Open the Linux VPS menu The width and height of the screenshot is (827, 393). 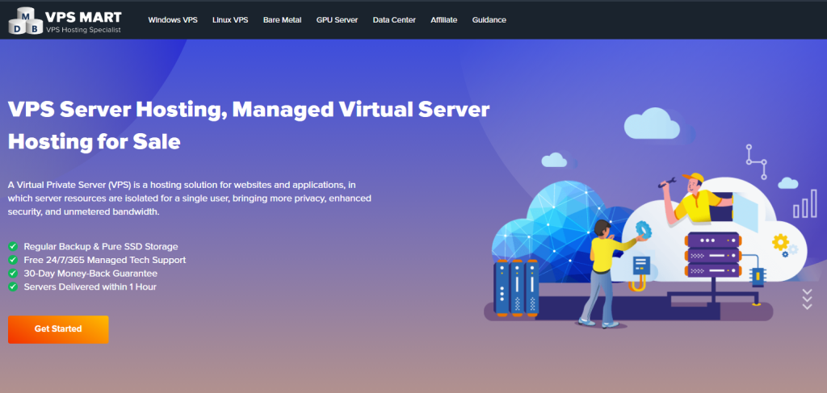(230, 20)
